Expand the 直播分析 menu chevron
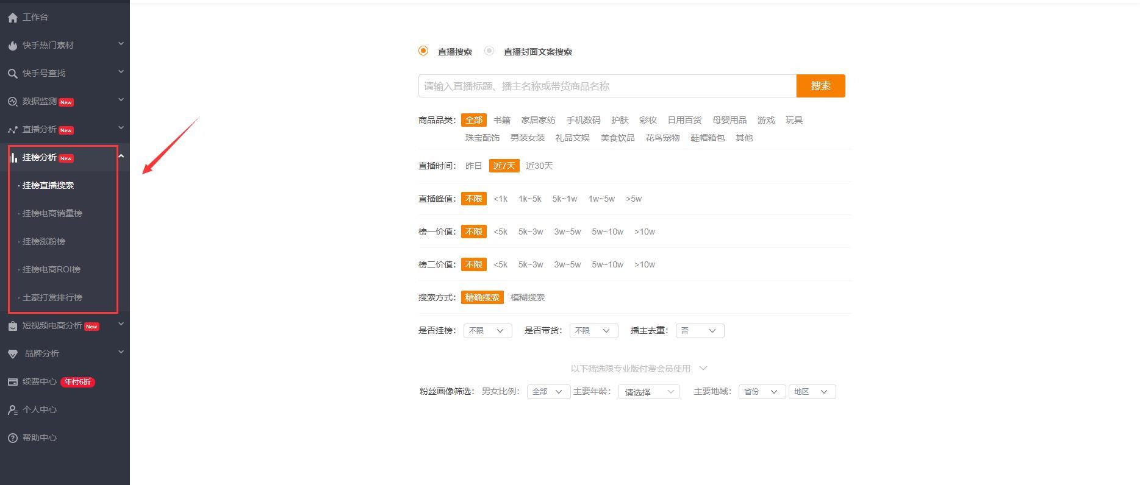The height and width of the screenshot is (485, 1140). pyautogui.click(x=121, y=127)
